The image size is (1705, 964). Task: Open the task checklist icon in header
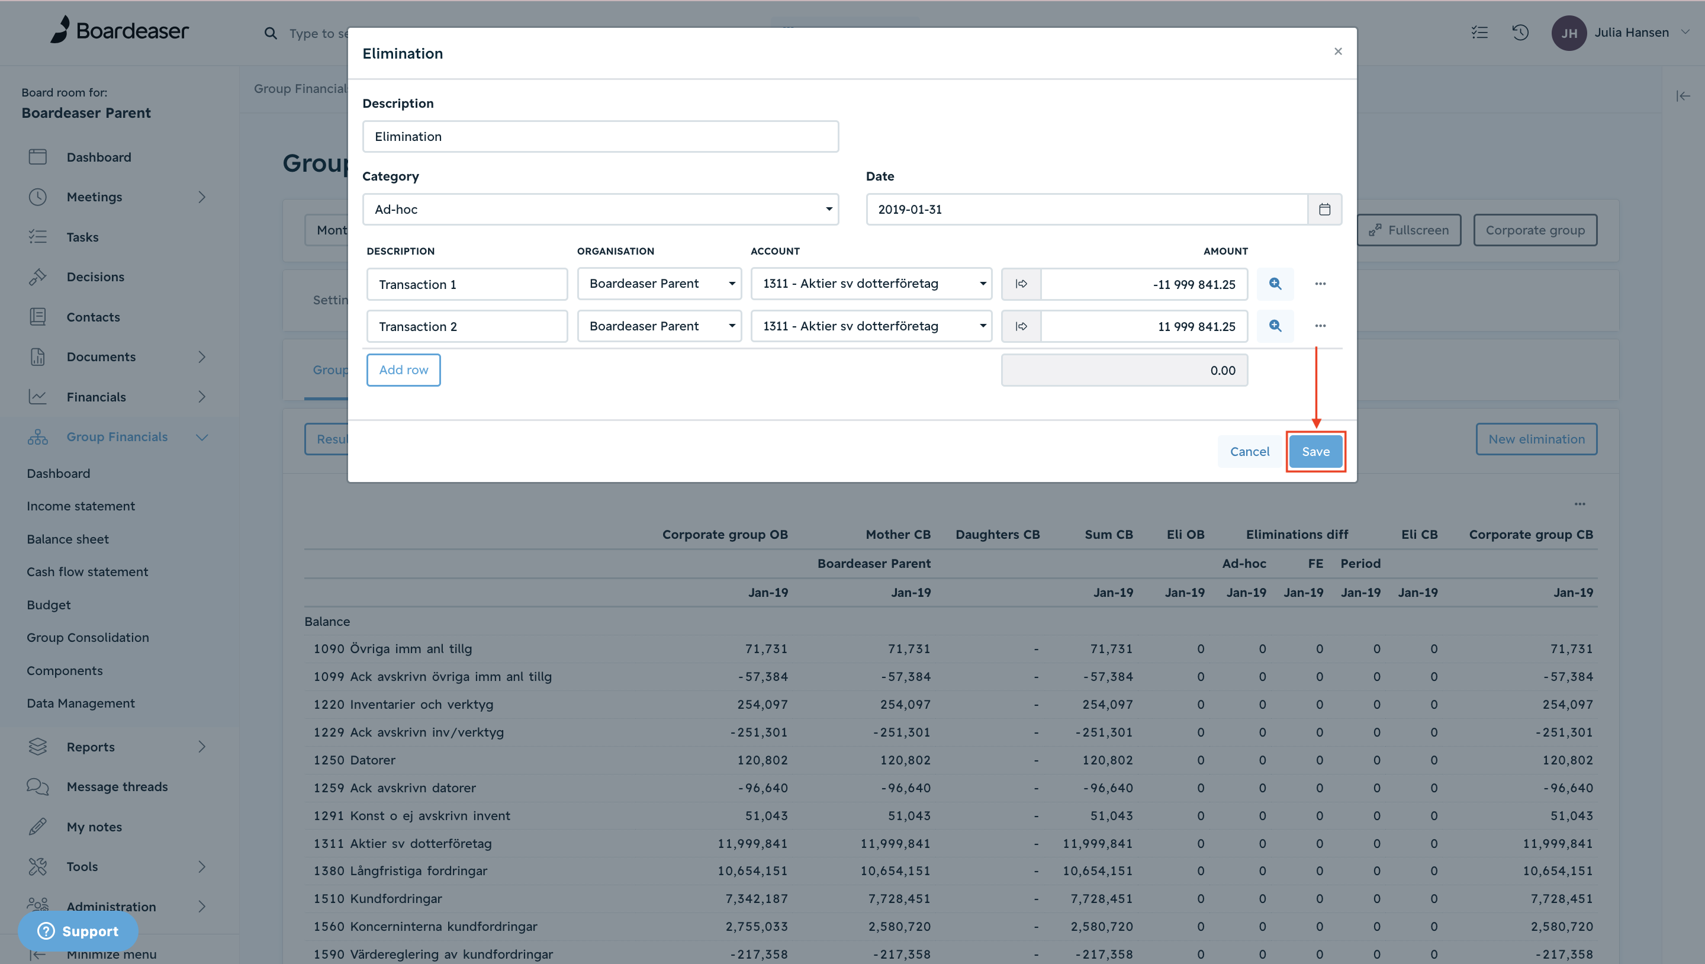1479,33
